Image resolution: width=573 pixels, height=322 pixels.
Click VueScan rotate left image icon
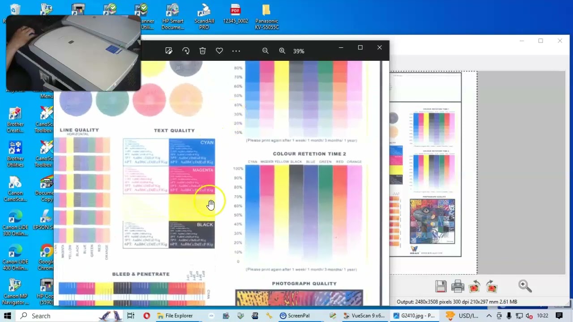(475, 286)
